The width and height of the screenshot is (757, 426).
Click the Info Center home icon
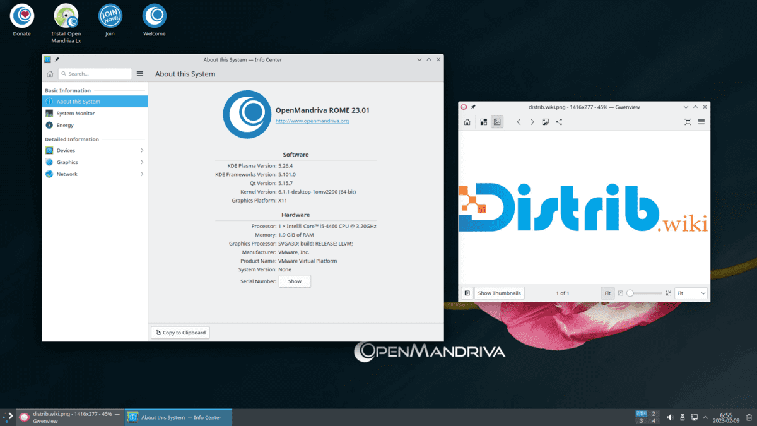tap(50, 74)
